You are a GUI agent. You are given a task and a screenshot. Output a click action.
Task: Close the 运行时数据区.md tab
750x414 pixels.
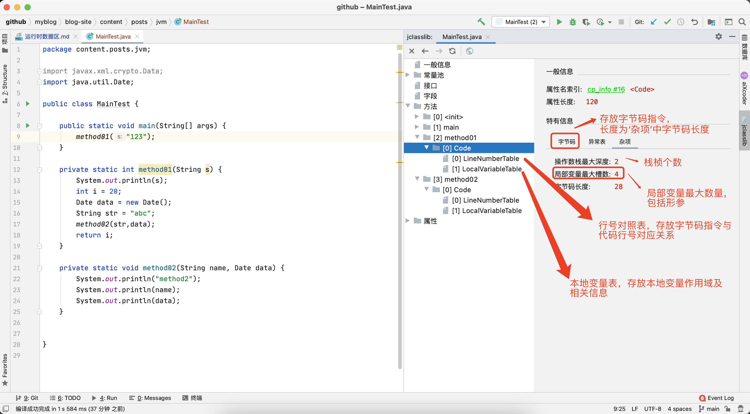76,36
